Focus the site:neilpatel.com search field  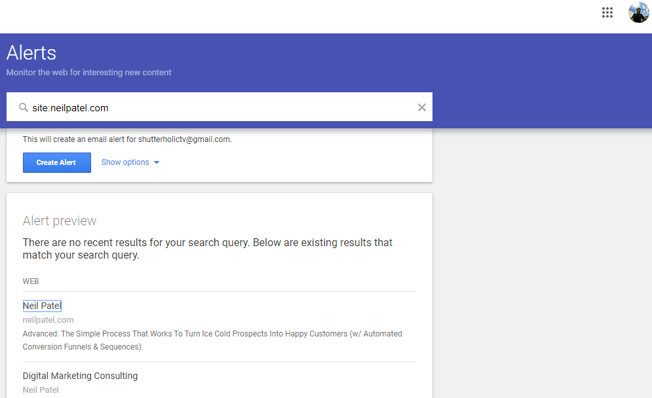(x=216, y=107)
